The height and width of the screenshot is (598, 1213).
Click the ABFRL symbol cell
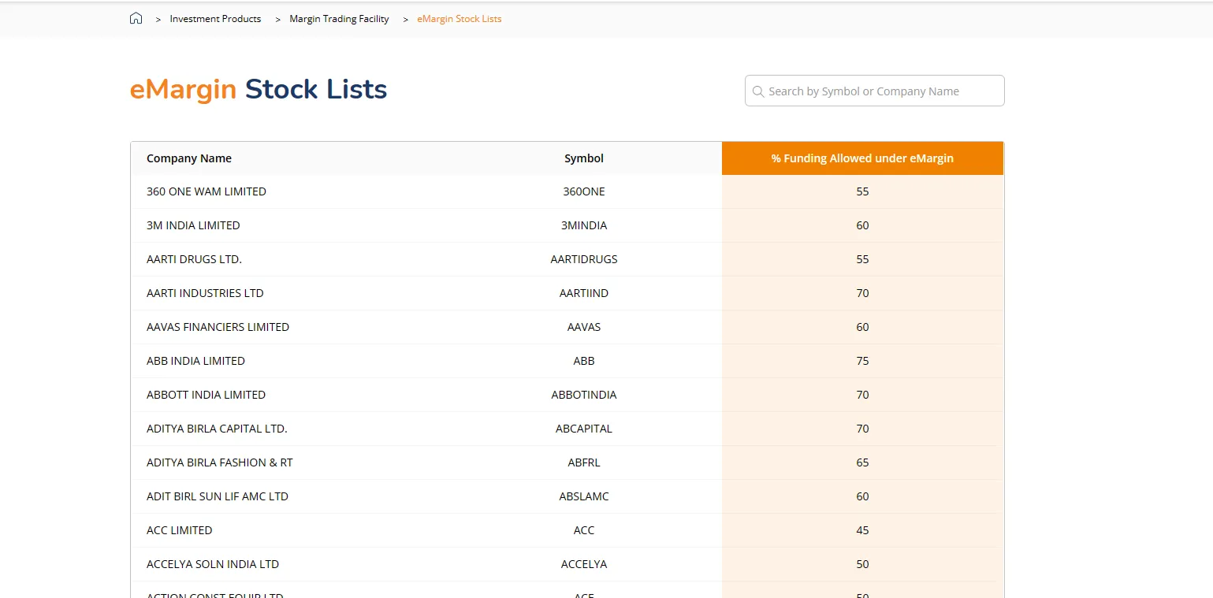point(584,462)
